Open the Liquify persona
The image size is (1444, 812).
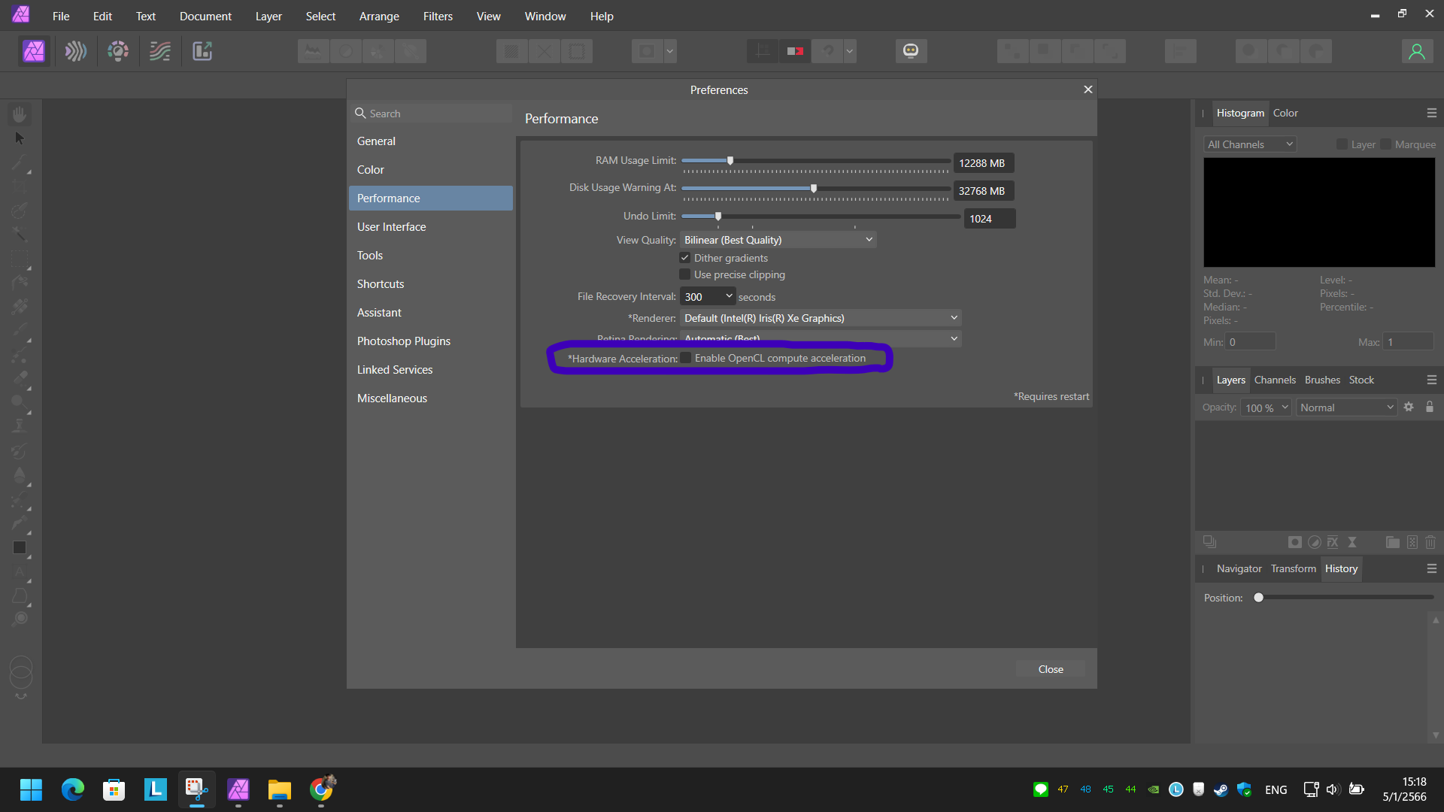76,51
